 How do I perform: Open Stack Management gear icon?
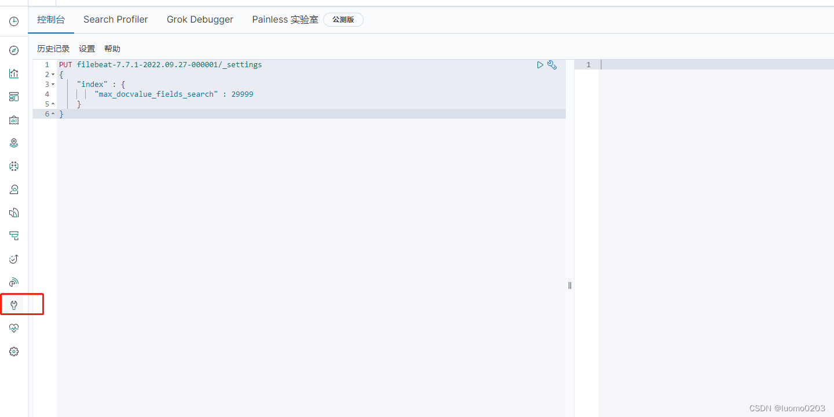click(x=13, y=351)
